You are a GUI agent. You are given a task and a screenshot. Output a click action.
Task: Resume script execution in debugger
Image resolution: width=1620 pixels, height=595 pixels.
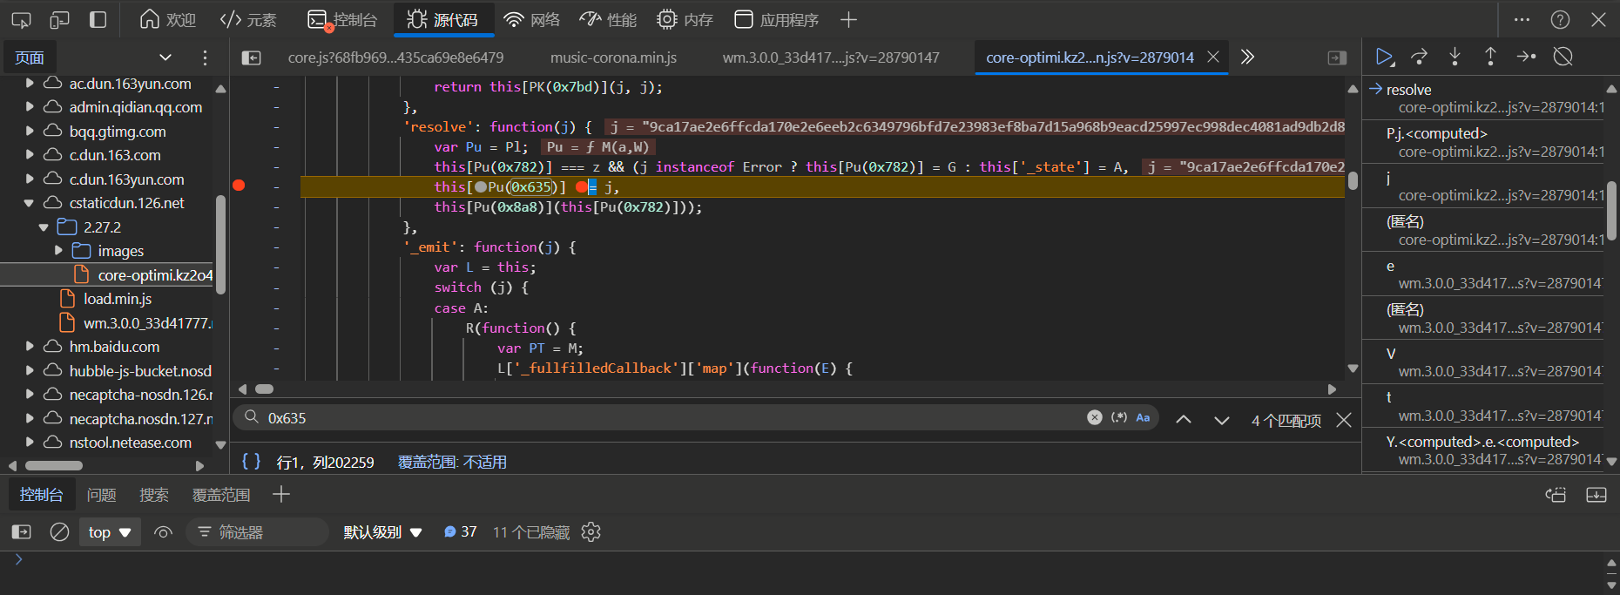(x=1384, y=57)
